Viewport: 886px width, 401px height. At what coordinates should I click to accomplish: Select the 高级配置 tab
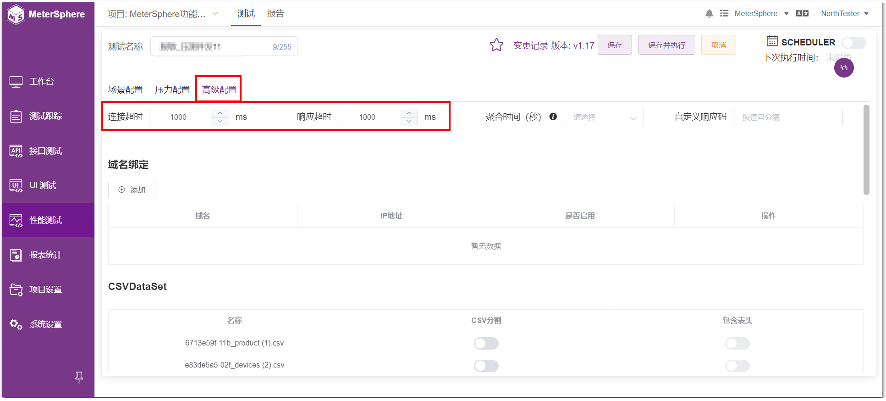219,89
